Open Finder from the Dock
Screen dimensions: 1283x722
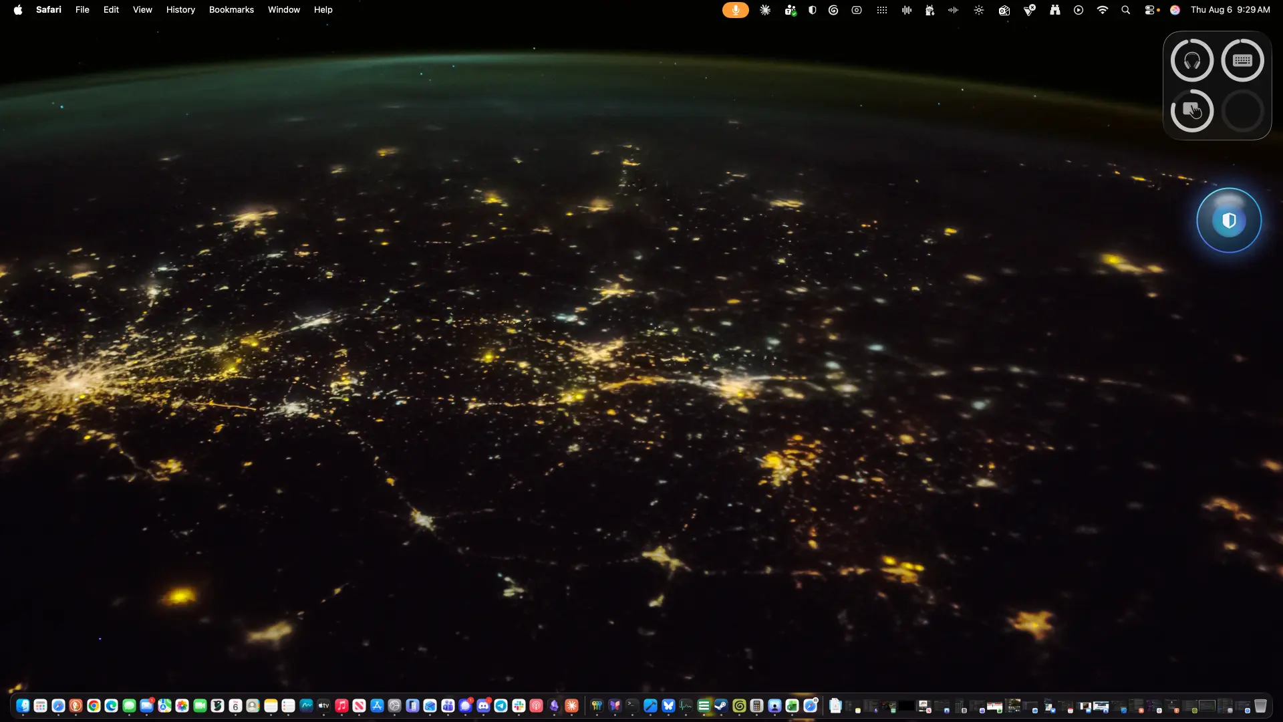23,705
